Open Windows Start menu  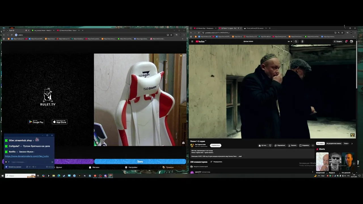pyautogui.click(x=2, y=176)
